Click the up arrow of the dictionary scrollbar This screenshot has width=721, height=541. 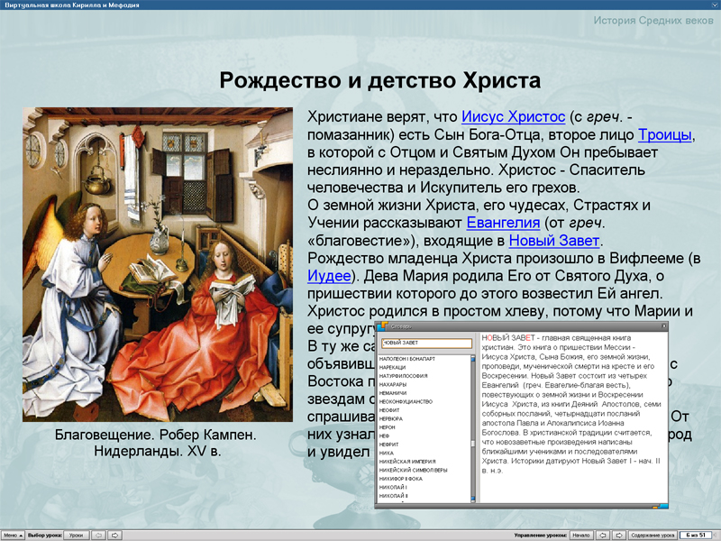[x=474, y=359]
